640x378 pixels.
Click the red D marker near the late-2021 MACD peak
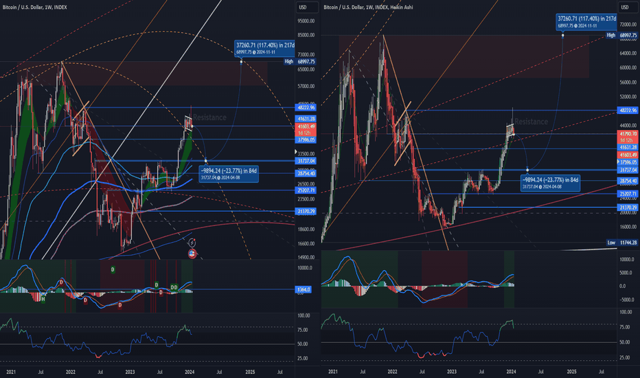click(x=62, y=282)
